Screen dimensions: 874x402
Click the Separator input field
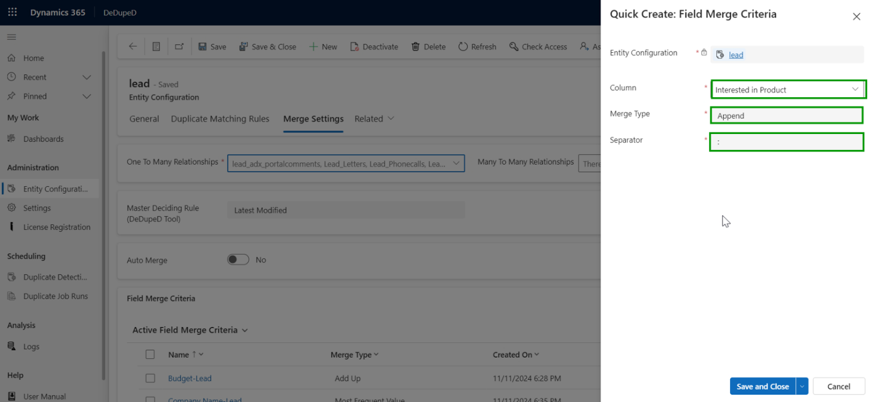pyautogui.click(x=787, y=142)
